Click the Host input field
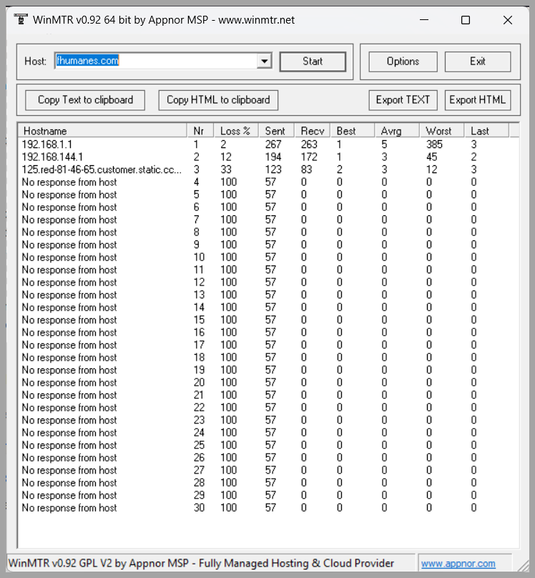 154,62
